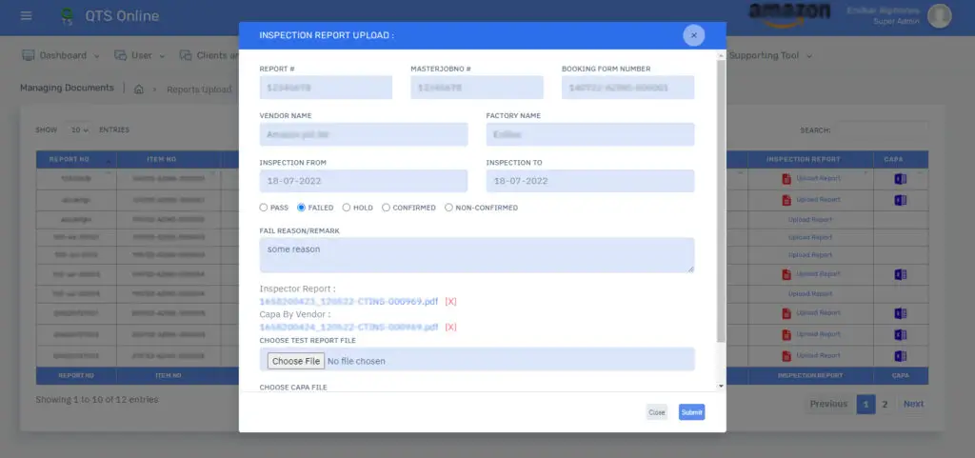Choose the NON-CONFIRMED radio option
The width and height of the screenshot is (975, 458).
click(x=449, y=207)
